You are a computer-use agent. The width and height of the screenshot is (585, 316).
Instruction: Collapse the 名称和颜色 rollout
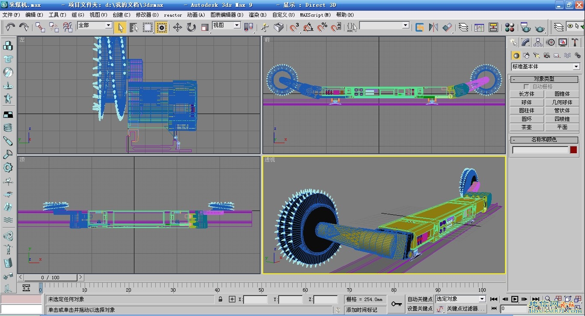point(544,140)
